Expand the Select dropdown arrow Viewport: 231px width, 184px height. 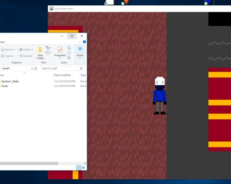click(x=80, y=58)
